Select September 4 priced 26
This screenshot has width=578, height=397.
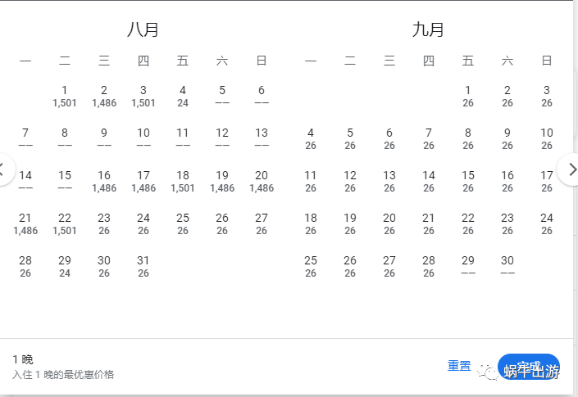point(311,138)
